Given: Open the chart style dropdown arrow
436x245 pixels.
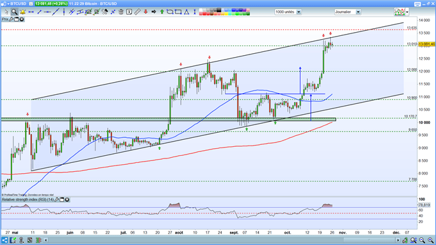Looking at the screenshot, I should point(407,12).
